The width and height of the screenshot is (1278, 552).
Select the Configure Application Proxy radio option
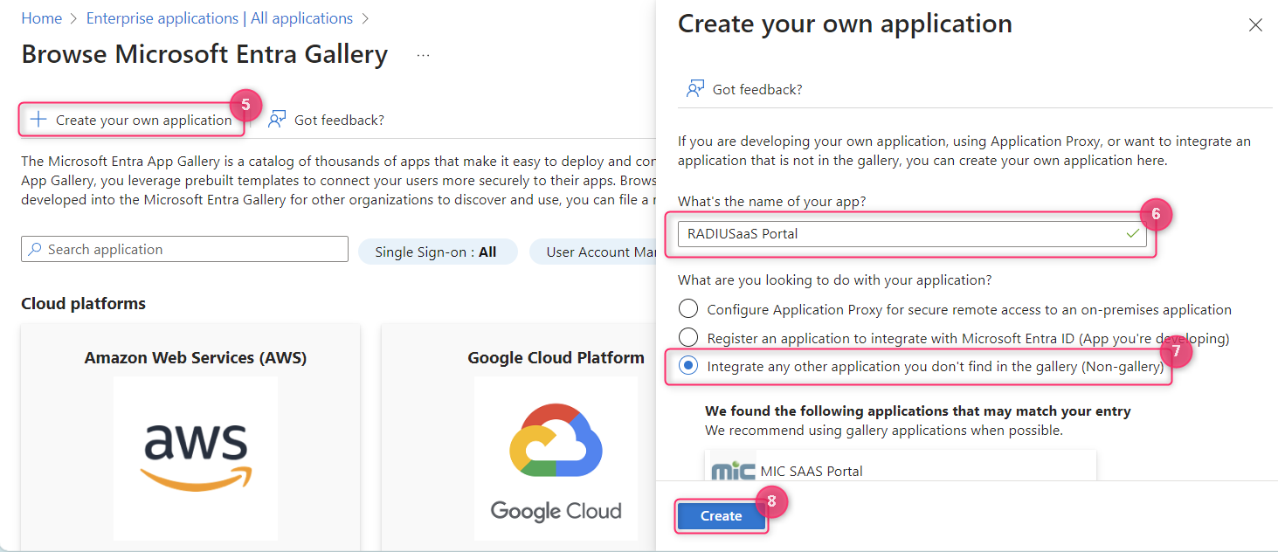(688, 309)
